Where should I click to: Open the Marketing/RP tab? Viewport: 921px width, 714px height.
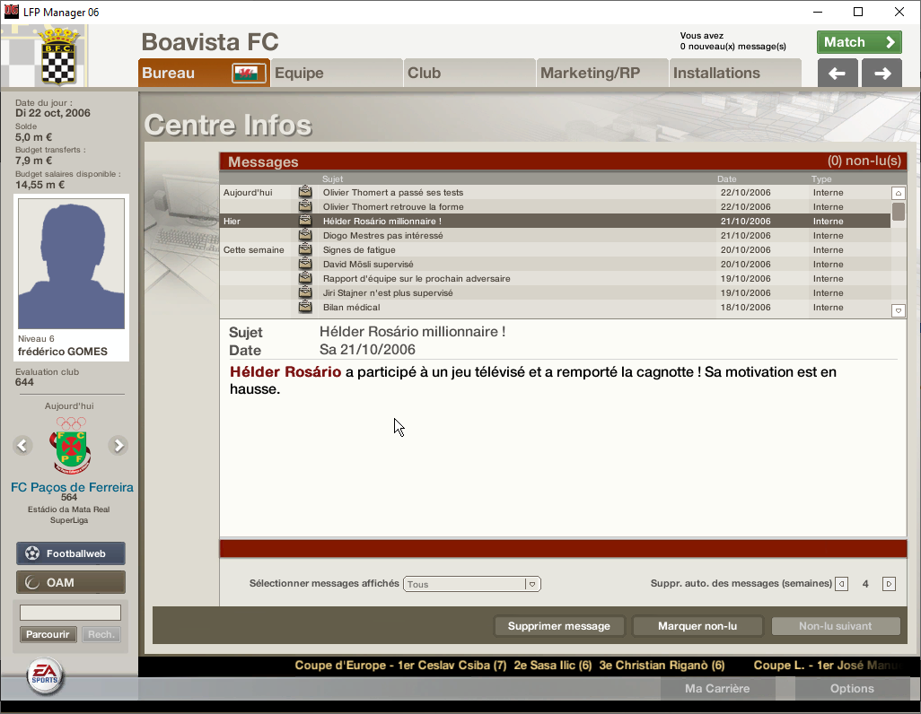602,73
